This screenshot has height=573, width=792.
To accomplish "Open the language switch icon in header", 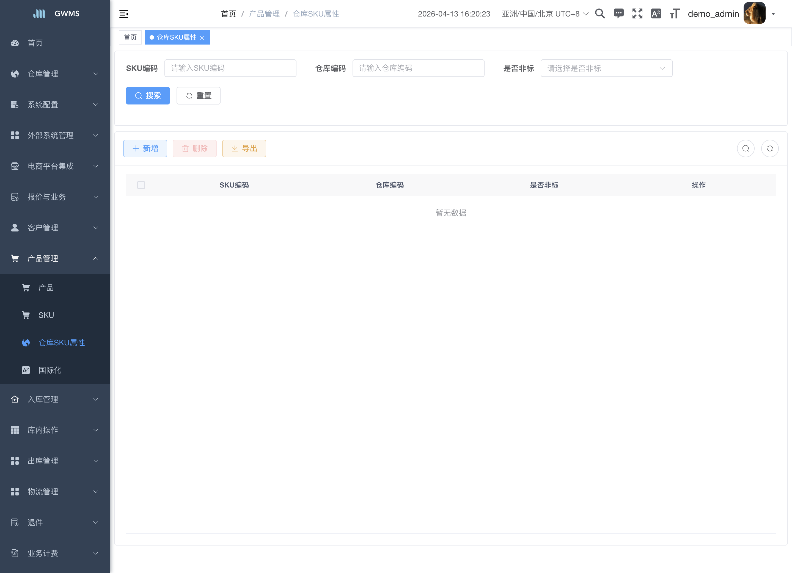I will 656,14.
